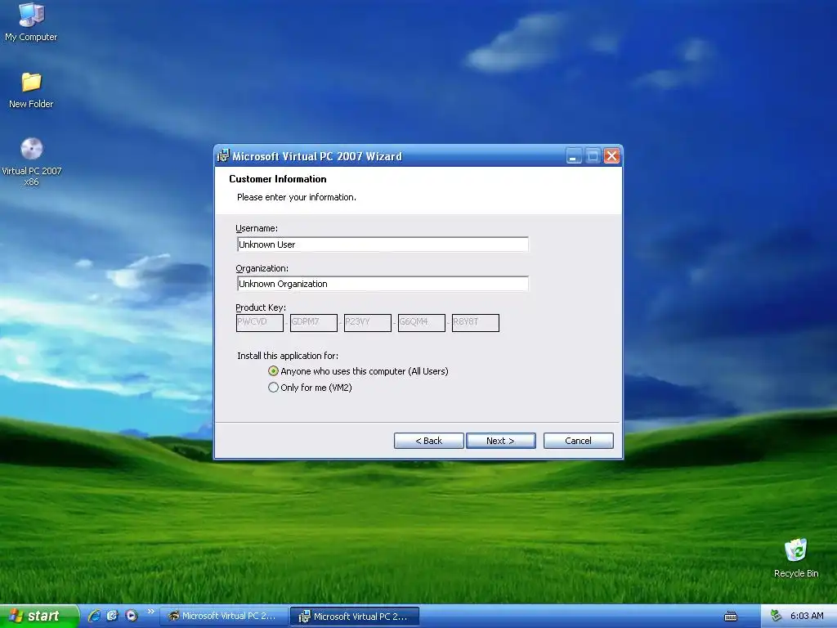
Task: Select Only for me (VM2) option
Action: pos(310,387)
